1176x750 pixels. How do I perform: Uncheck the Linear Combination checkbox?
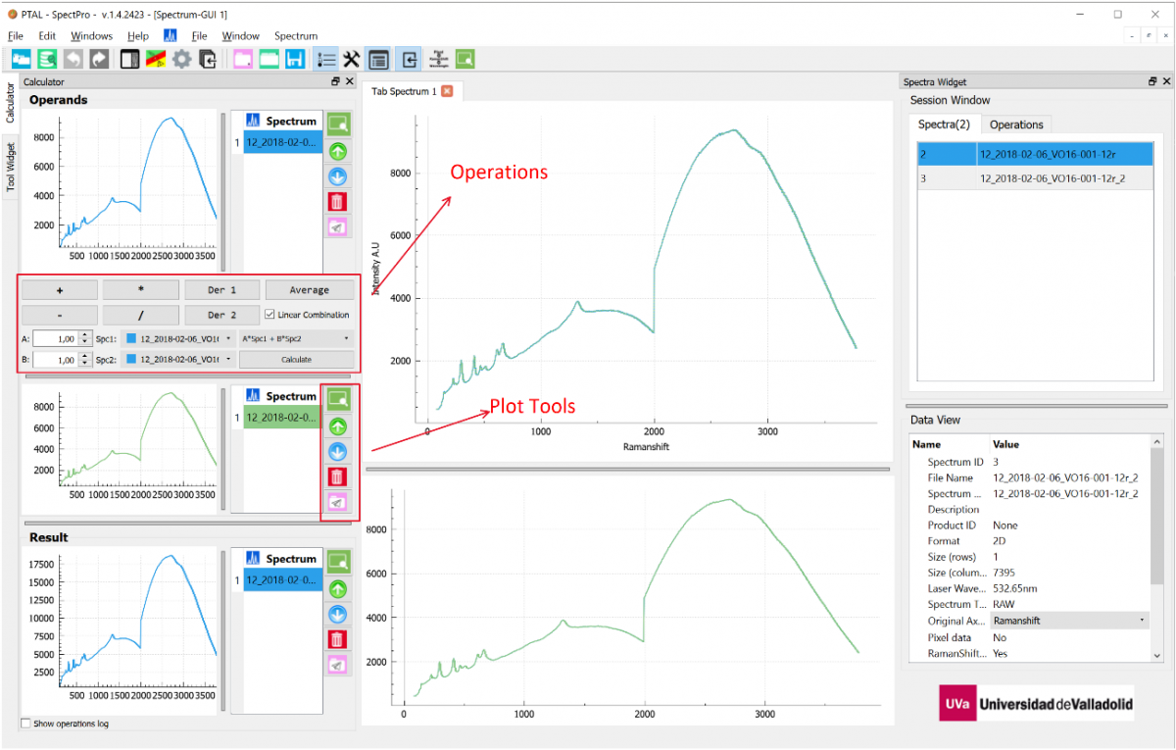(x=269, y=315)
